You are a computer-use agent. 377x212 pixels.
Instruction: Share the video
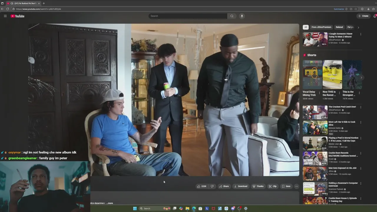coord(224,186)
